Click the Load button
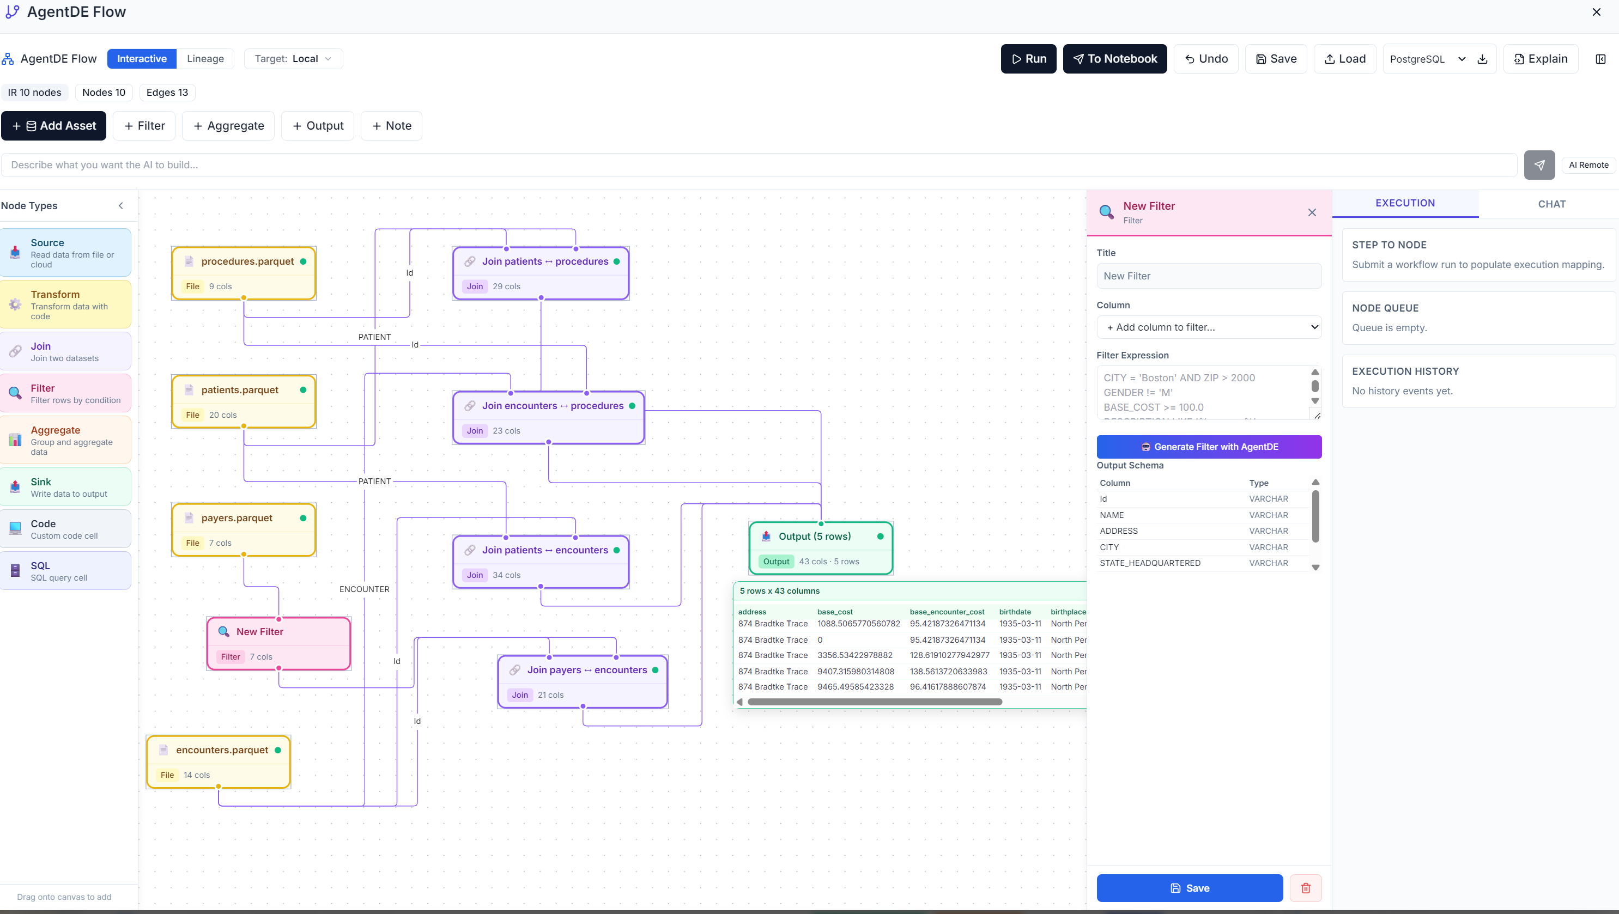 (1344, 58)
